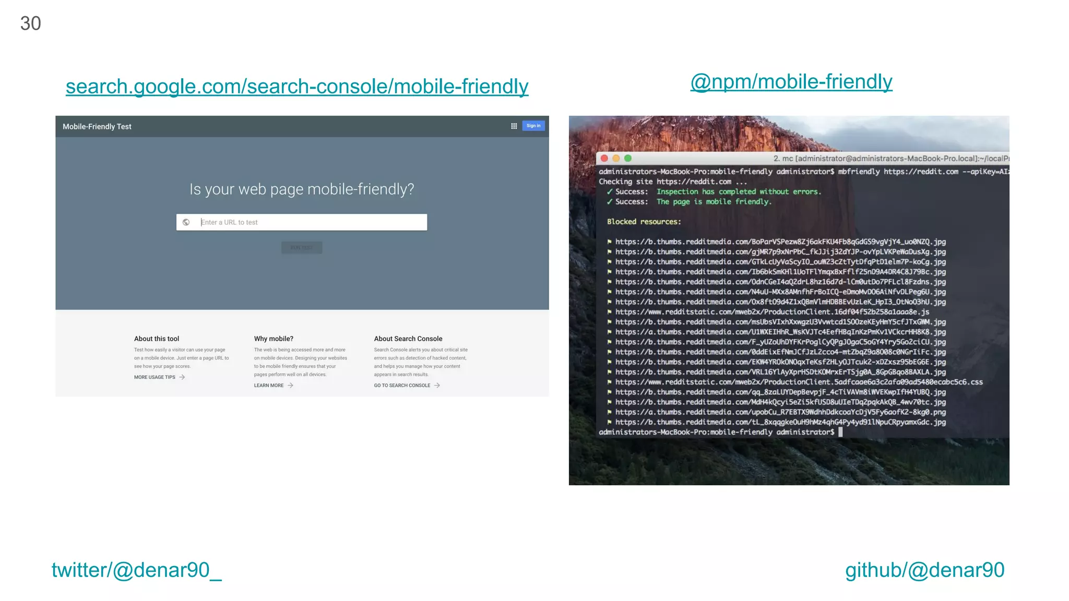1069x601 pixels.
Task: Click the Run Test button
Action: pos(302,247)
